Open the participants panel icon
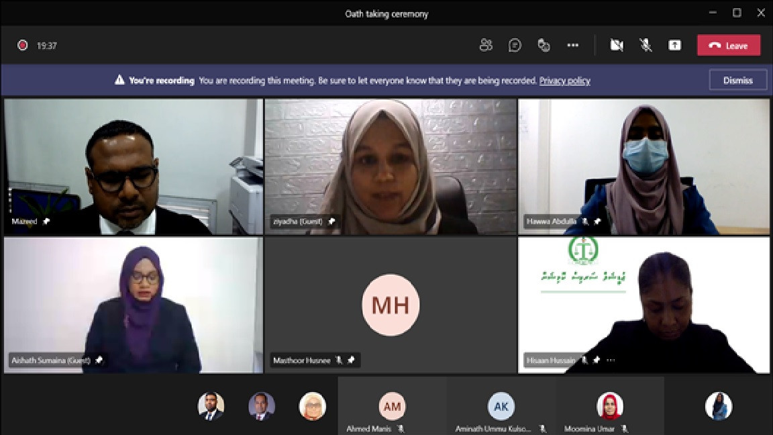773x435 pixels. [486, 46]
